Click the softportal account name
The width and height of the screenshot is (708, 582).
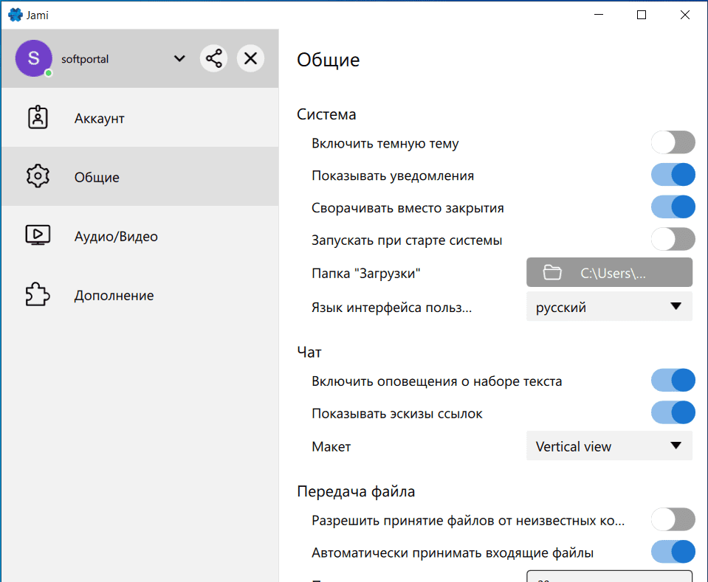click(x=85, y=59)
